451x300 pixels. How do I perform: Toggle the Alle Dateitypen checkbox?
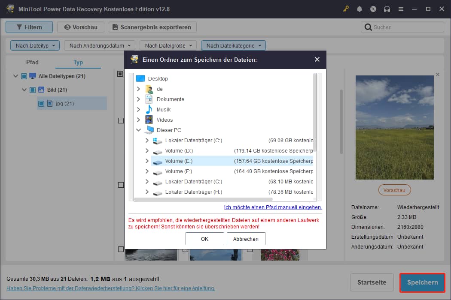(24, 76)
